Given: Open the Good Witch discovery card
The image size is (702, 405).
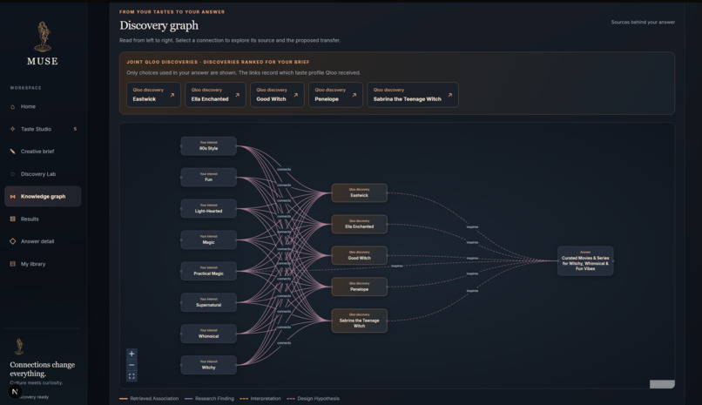Looking at the screenshot, I should [277, 94].
